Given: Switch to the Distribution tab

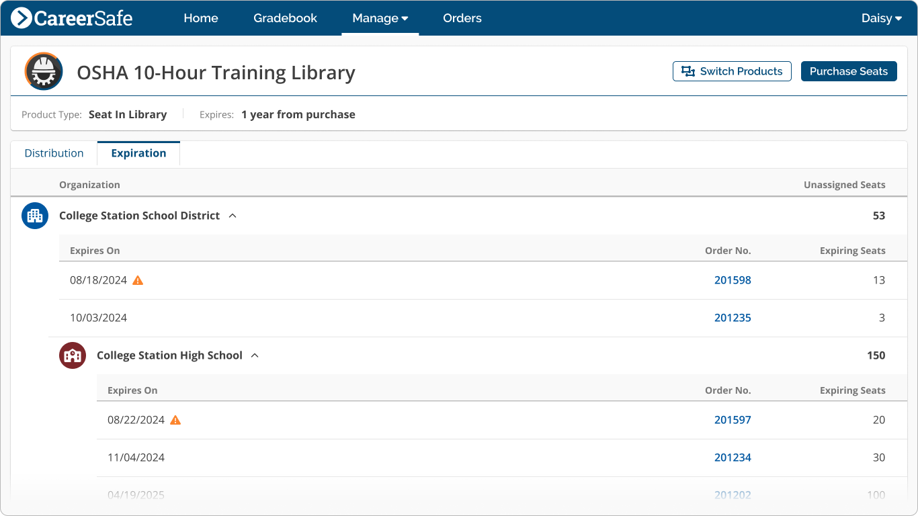Looking at the screenshot, I should (54, 153).
